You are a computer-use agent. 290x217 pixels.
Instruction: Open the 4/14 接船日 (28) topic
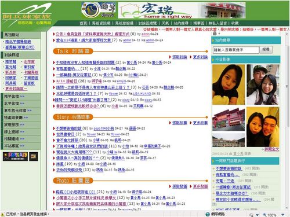[67, 81]
